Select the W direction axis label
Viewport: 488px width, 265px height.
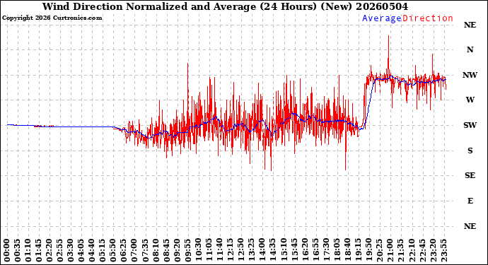470,100
